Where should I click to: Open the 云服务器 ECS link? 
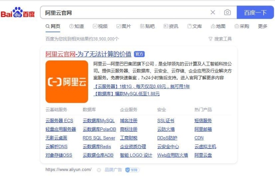click(59, 121)
